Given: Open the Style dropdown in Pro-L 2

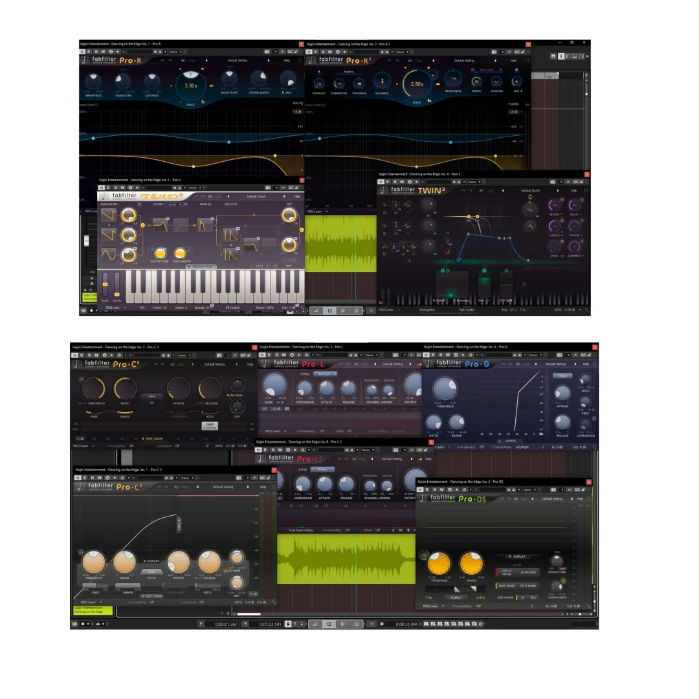Looking at the screenshot, I should coord(320,469).
